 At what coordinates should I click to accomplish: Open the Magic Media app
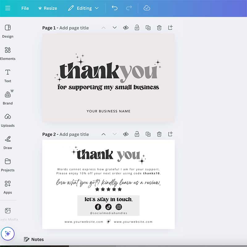click(x=8, y=214)
